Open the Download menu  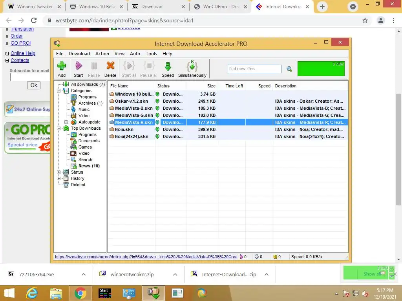(79, 54)
